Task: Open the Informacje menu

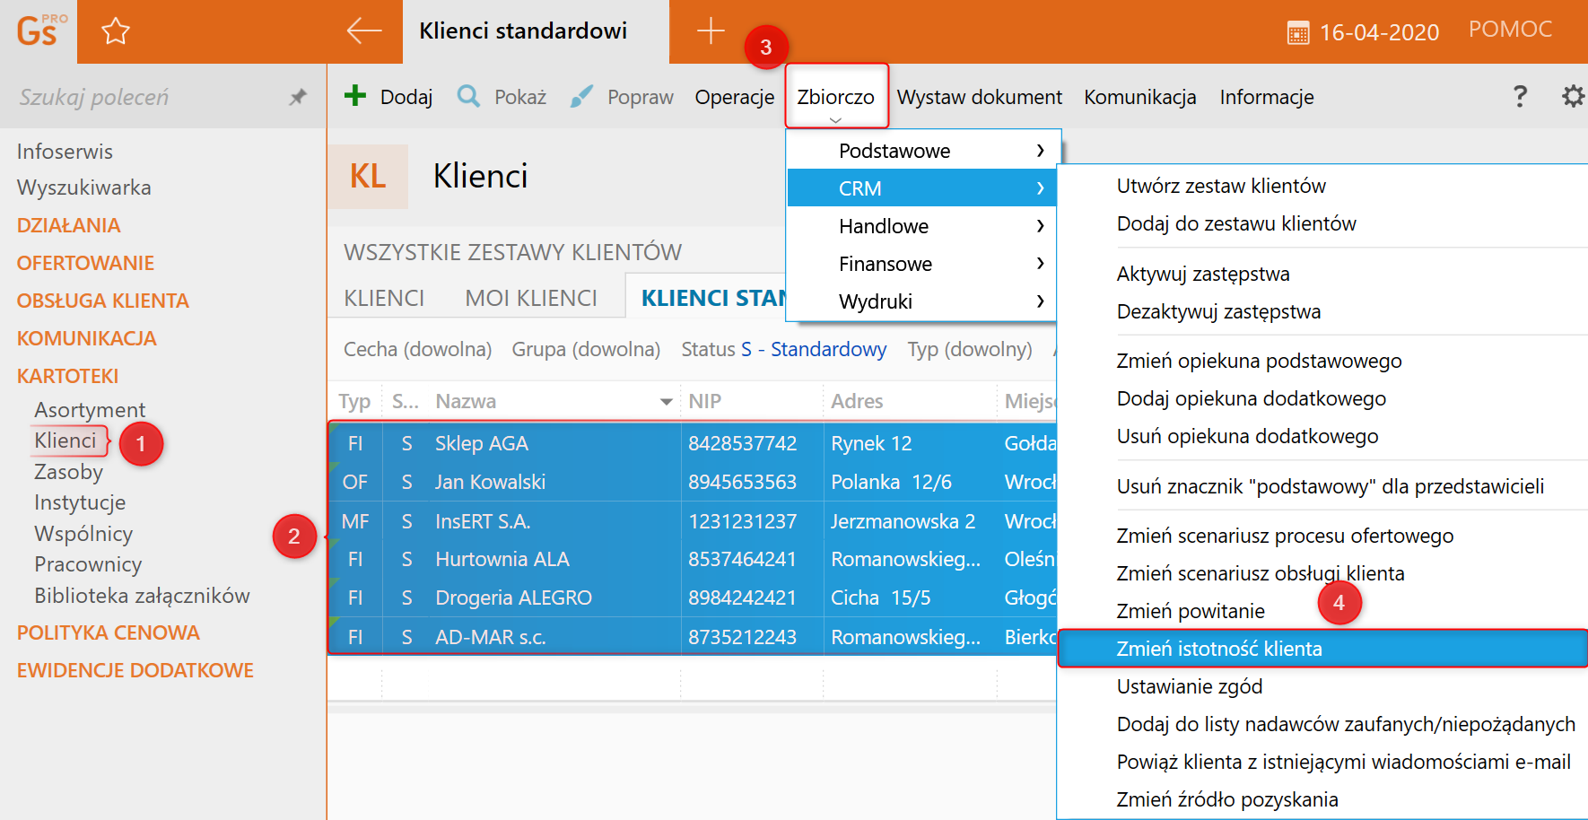Action: tap(1267, 97)
